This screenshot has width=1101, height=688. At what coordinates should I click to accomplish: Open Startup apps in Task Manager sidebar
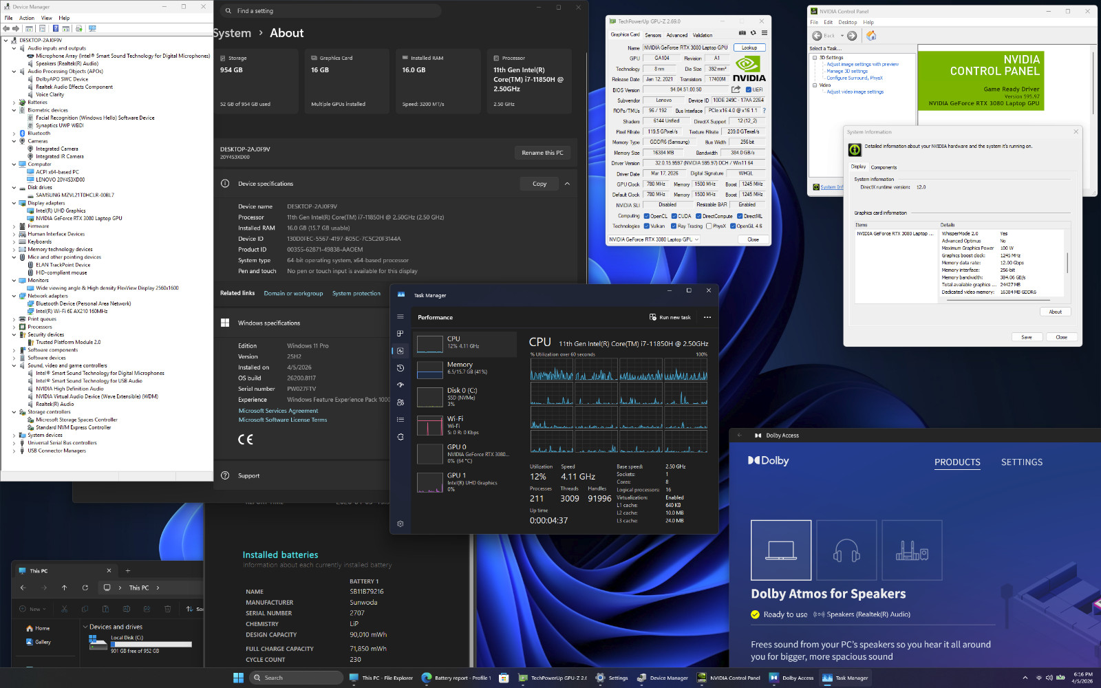(x=400, y=385)
